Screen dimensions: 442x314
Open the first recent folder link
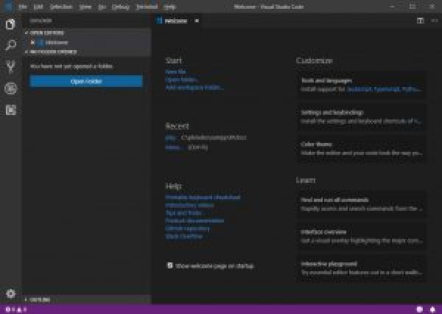coord(170,138)
